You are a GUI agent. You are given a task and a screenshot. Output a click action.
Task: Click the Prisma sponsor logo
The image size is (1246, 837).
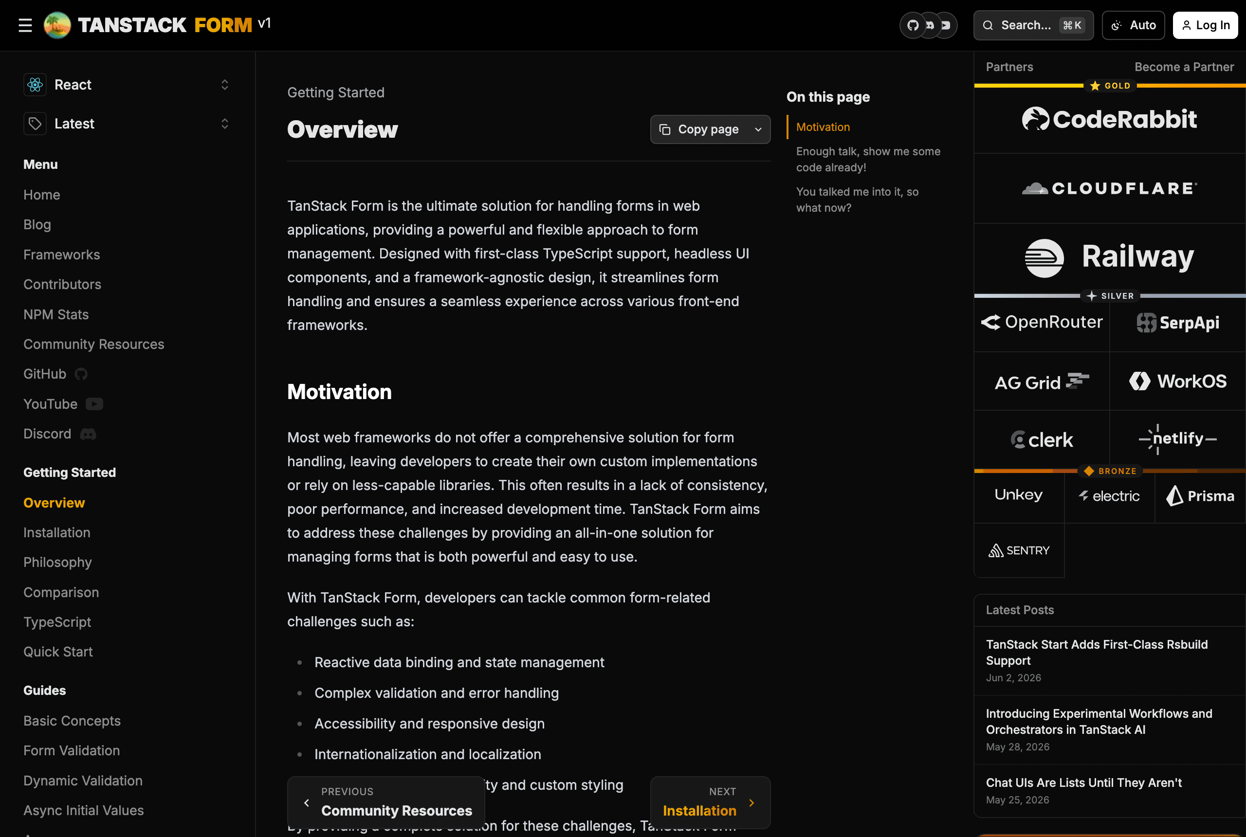tap(1200, 495)
